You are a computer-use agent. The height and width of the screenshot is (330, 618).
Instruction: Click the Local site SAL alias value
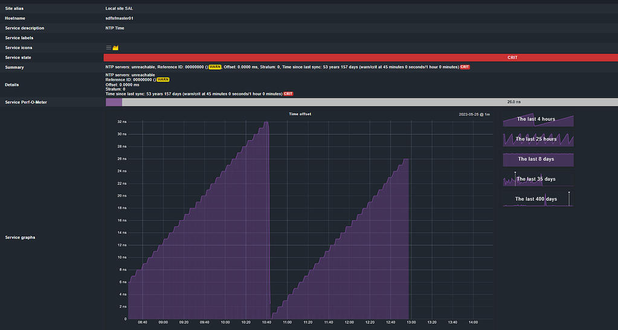[120, 8]
